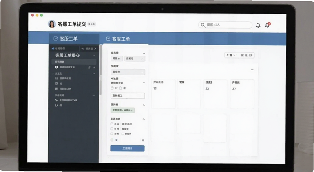Collapse the section above the green tag

pos(144,105)
